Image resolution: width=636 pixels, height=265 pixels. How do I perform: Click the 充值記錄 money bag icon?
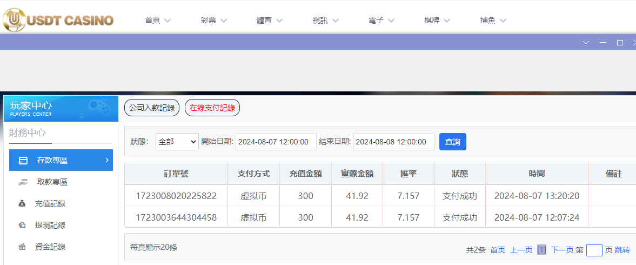[22, 204]
